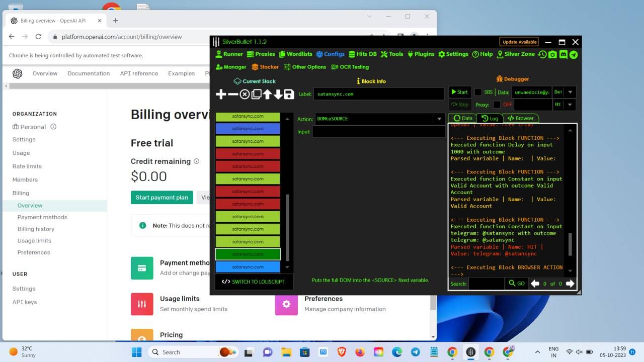
Task: Expand the Action dropdown showing DOMtoSOURCE
Action: tap(439, 119)
